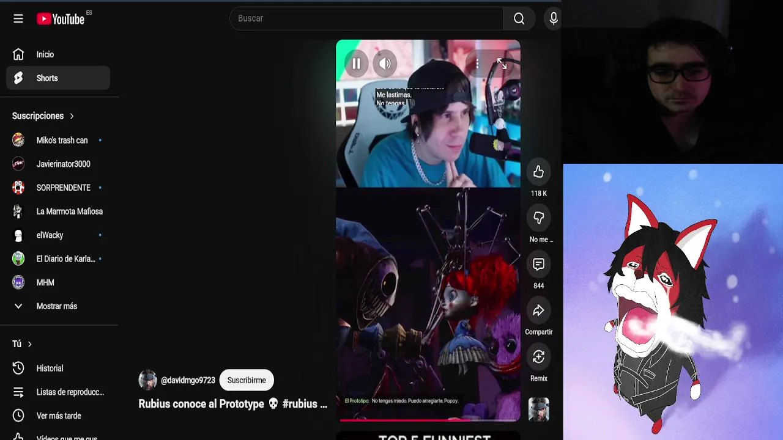
Task: Open the hamburger guide menu
Action: click(x=18, y=19)
